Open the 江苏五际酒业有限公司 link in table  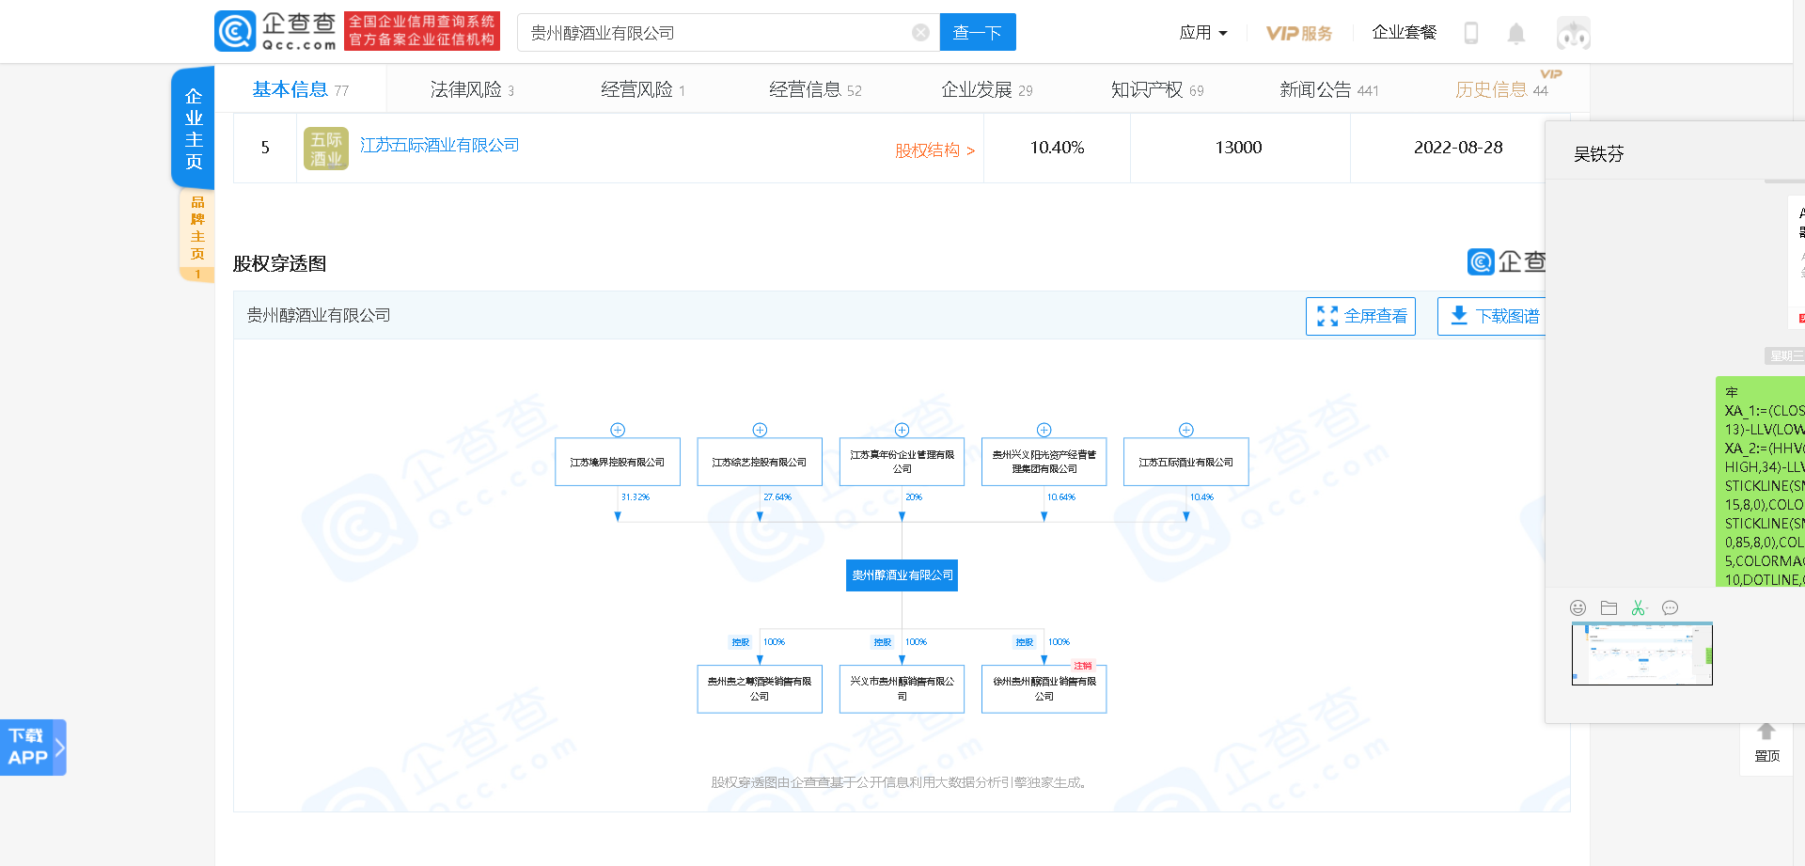(x=439, y=145)
